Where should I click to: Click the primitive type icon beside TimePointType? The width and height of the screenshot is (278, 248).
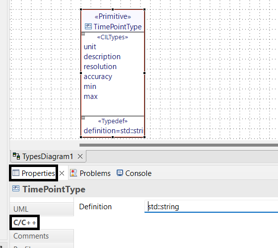(x=88, y=26)
